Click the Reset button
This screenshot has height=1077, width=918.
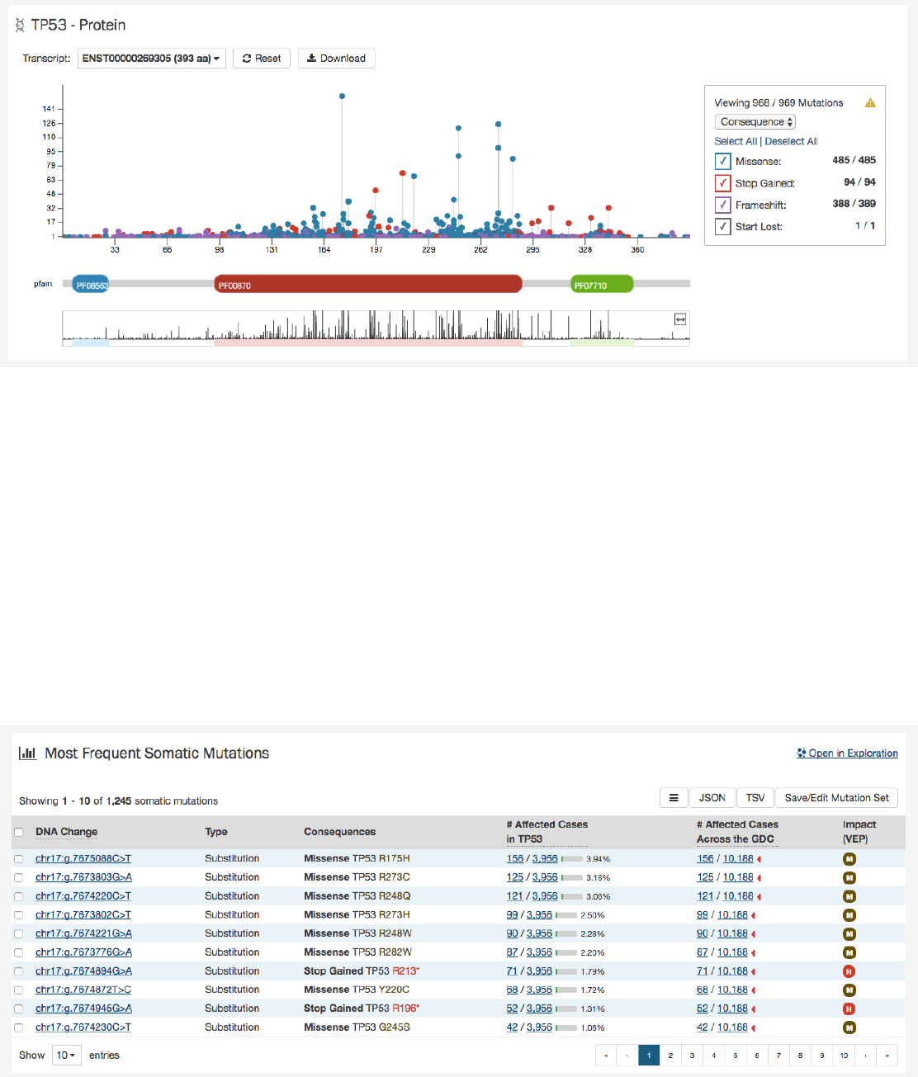262,59
